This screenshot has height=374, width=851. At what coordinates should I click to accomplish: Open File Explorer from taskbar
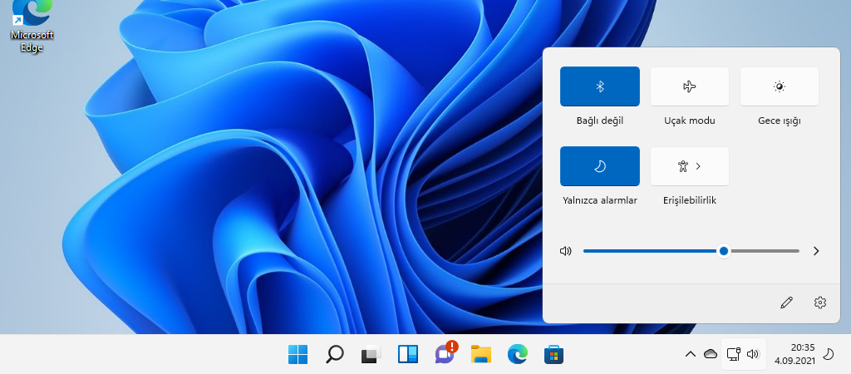(x=481, y=354)
